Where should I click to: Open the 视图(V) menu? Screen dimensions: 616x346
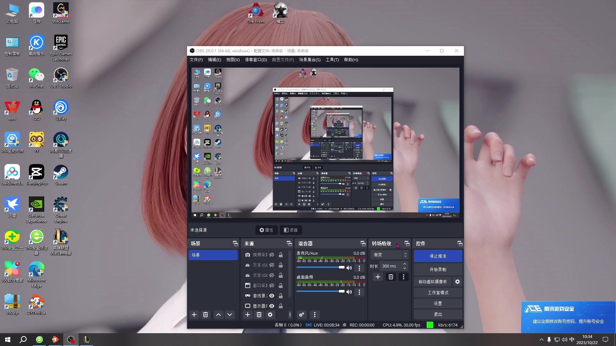233,60
